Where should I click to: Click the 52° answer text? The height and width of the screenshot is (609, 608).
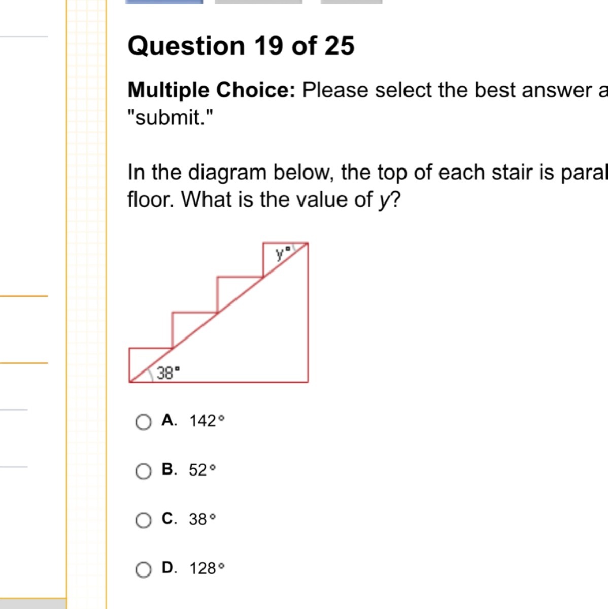pos(202,470)
